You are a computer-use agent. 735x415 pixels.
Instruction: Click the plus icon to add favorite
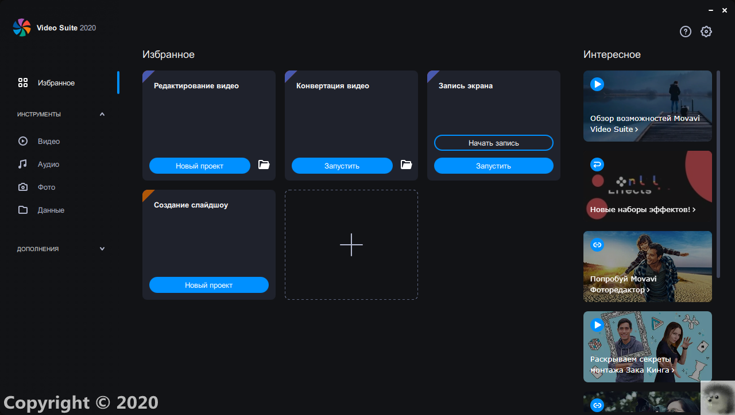[x=351, y=245]
